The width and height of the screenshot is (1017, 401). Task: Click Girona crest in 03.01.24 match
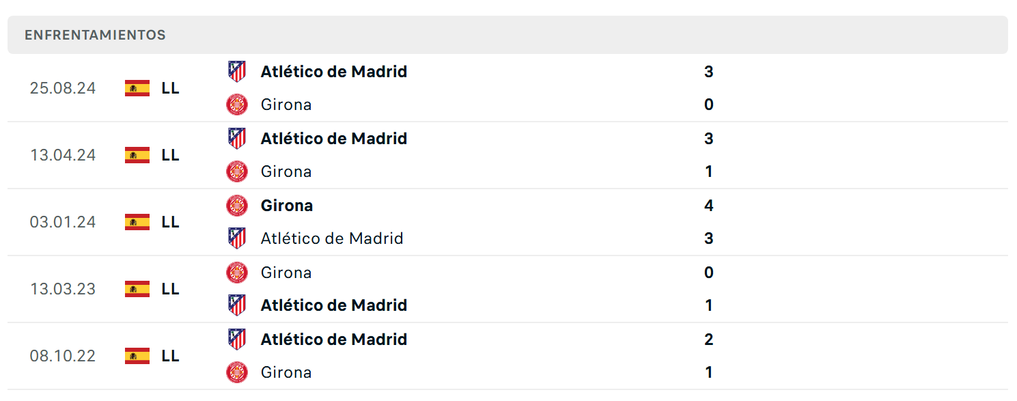tap(236, 206)
